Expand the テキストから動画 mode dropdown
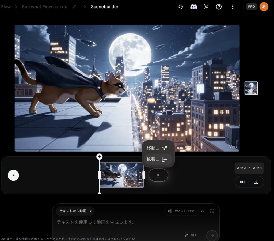 pos(75,211)
